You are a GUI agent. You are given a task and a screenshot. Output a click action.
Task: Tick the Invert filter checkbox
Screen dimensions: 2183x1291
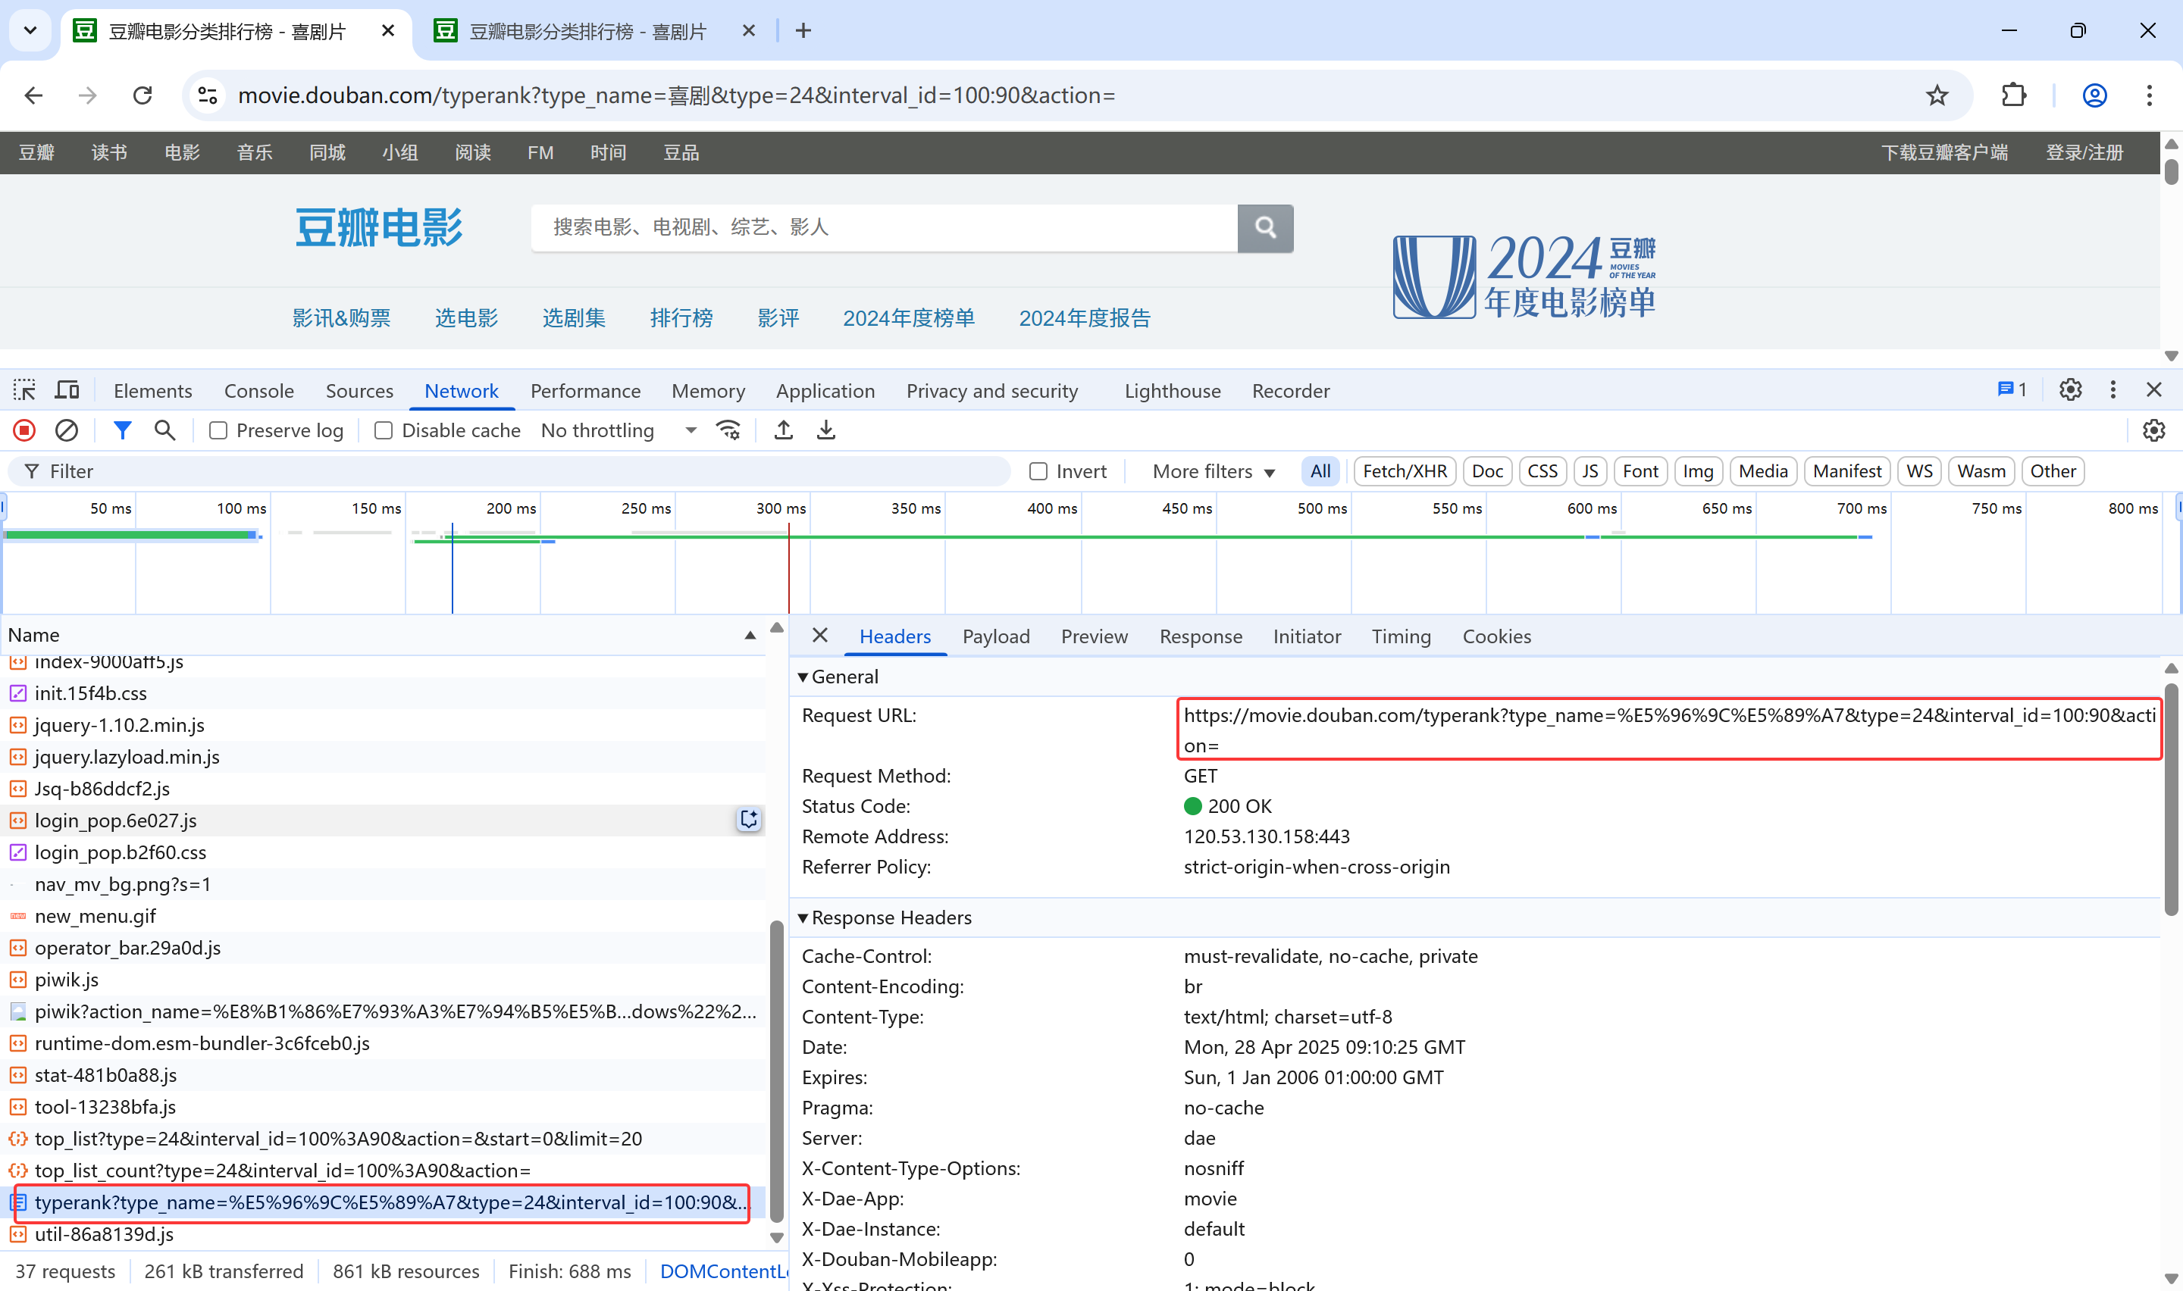click(x=1038, y=471)
